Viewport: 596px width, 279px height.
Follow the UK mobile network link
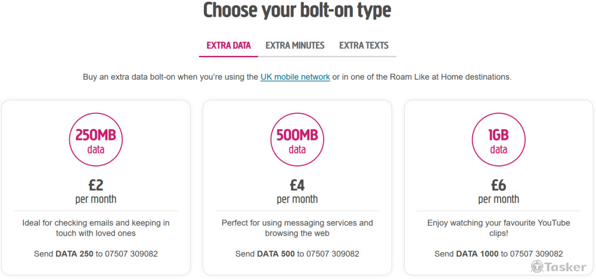[x=295, y=77]
